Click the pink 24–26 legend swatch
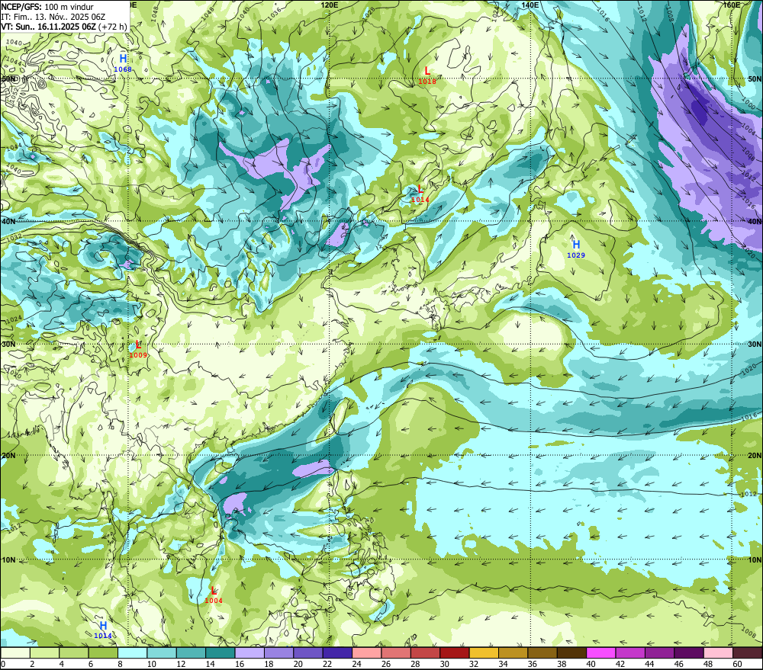This screenshot has height=670, width=763. click(366, 652)
